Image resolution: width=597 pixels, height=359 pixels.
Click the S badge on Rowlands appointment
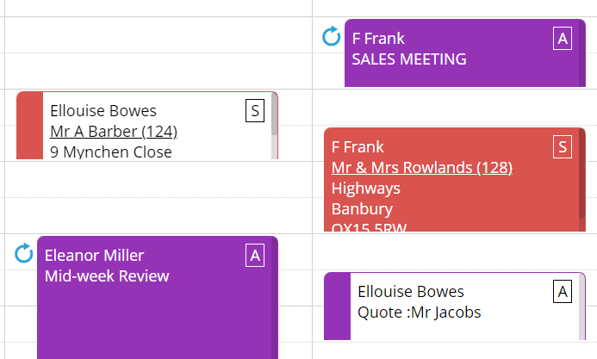tap(563, 147)
